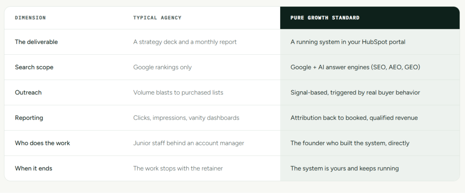Select the PURE GROWTH STANDARD header

tap(325, 18)
